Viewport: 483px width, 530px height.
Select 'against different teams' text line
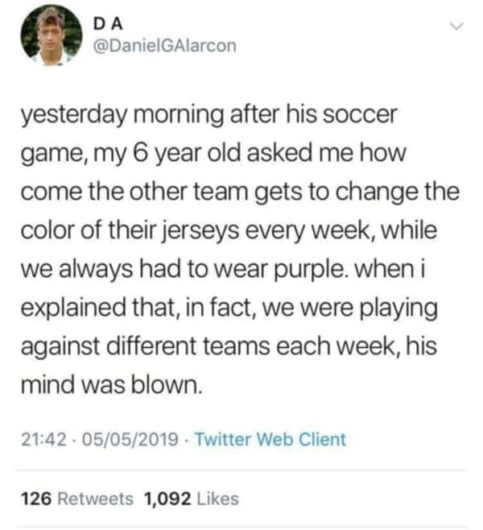pos(145,346)
